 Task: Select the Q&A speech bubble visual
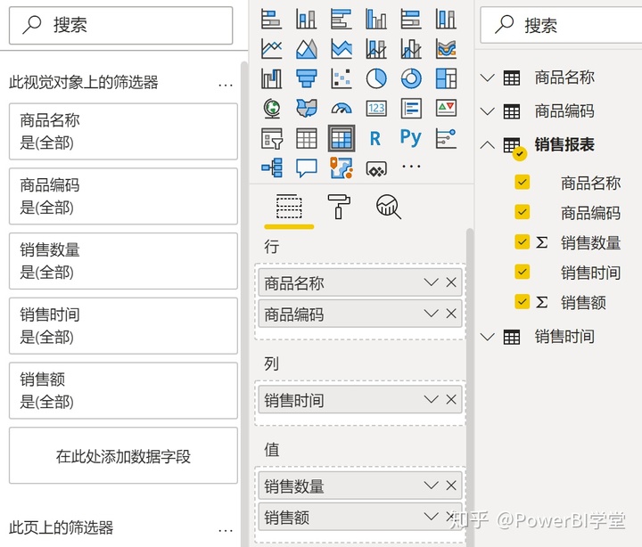(x=306, y=167)
